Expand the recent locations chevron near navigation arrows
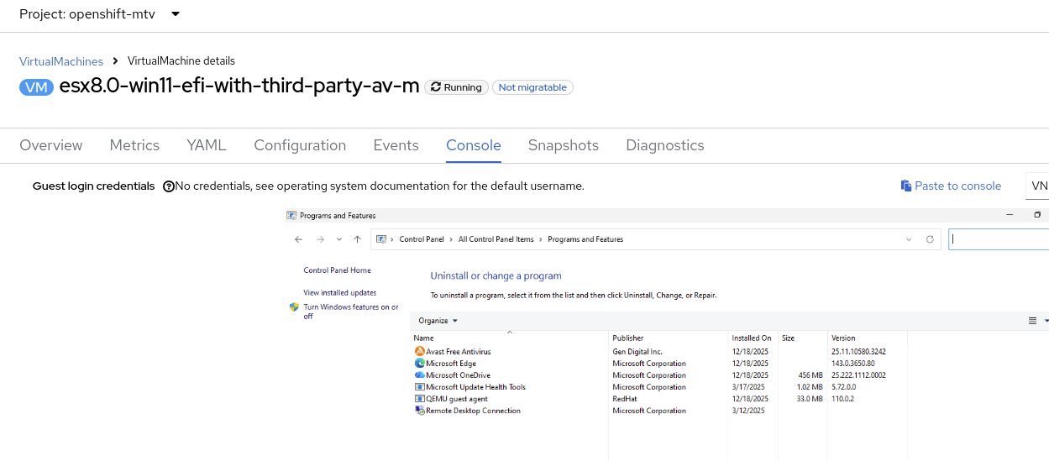This screenshot has height=461, width=1049. (x=339, y=239)
